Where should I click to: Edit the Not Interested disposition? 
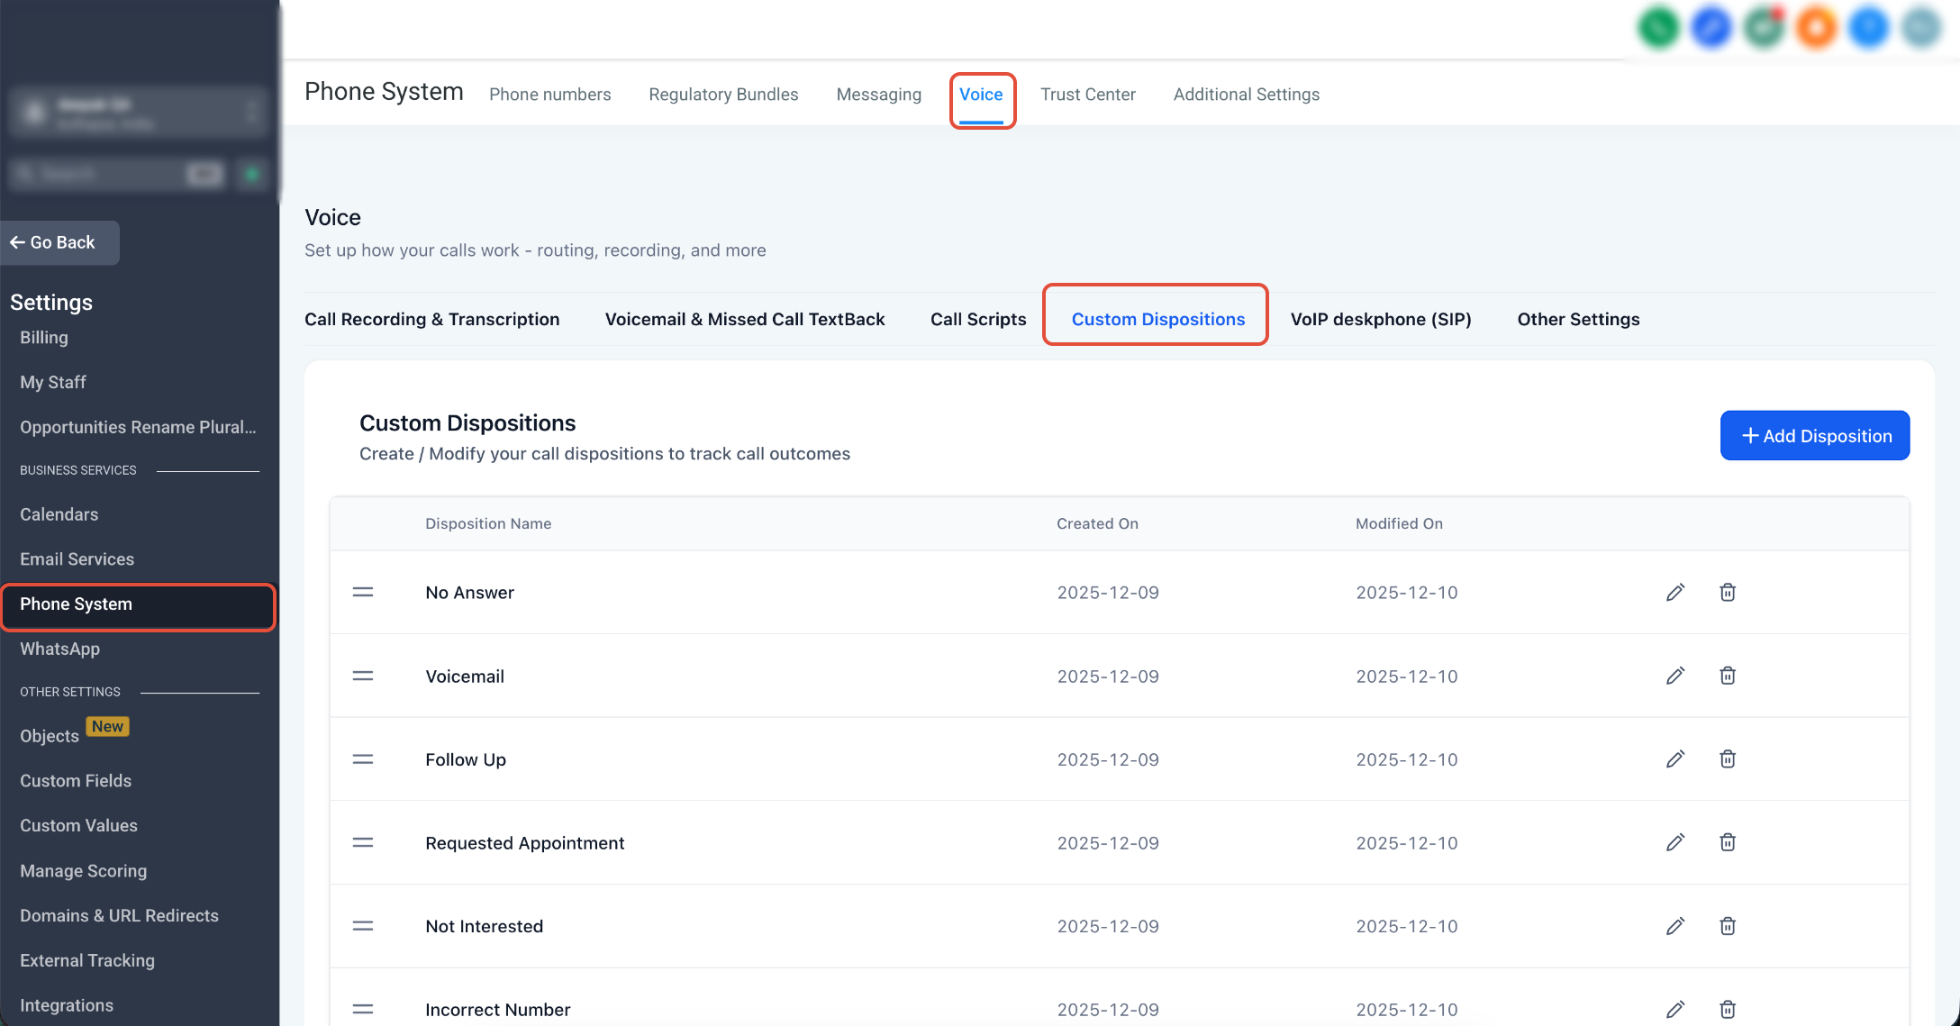click(x=1675, y=926)
